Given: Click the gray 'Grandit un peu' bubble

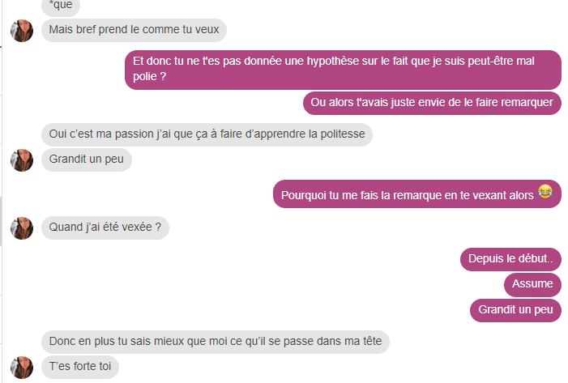Looking at the screenshot, I should [x=87, y=160].
